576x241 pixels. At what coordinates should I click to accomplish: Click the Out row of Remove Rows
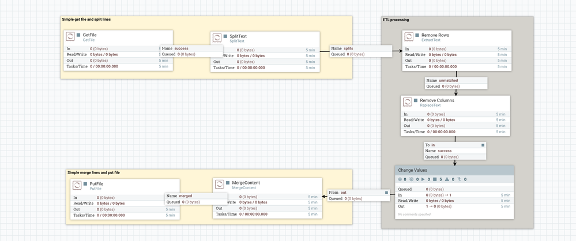pyautogui.click(x=457, y=60)
